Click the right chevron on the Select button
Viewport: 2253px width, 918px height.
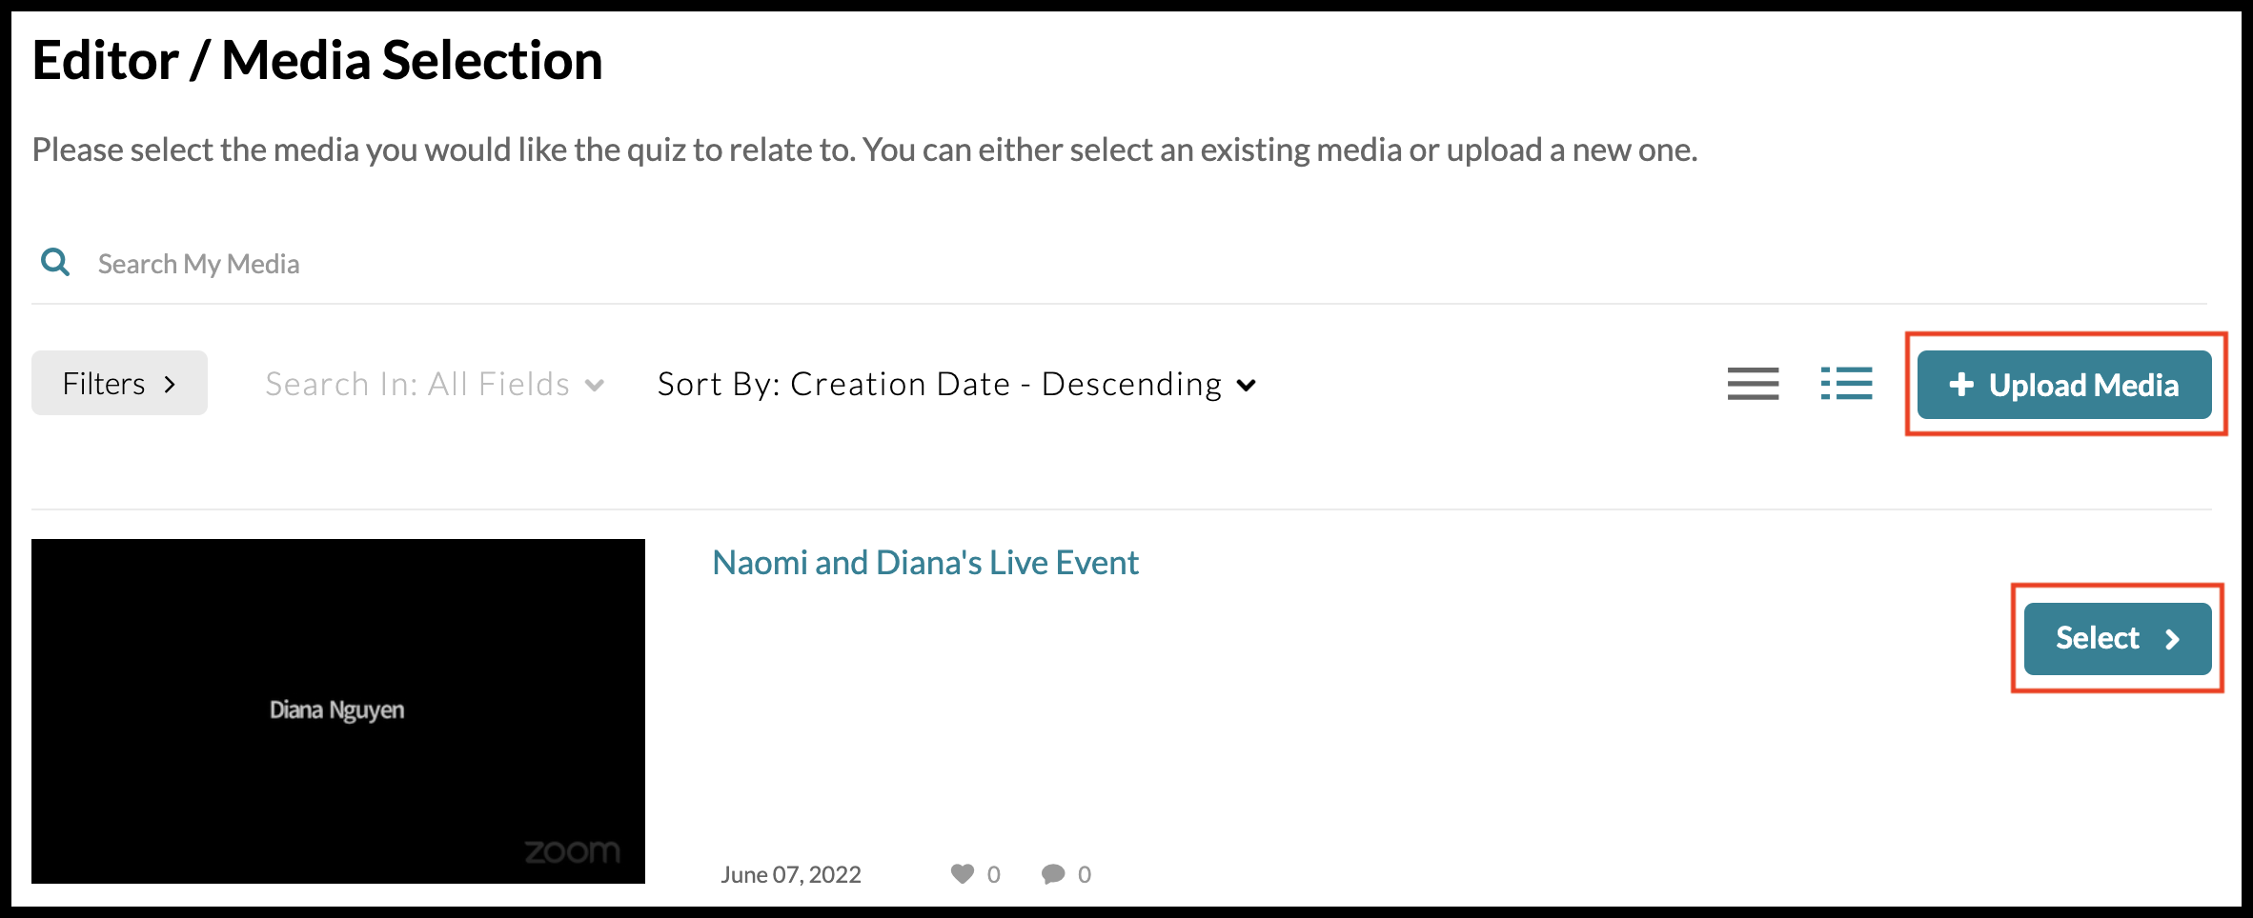(2172, 639)
